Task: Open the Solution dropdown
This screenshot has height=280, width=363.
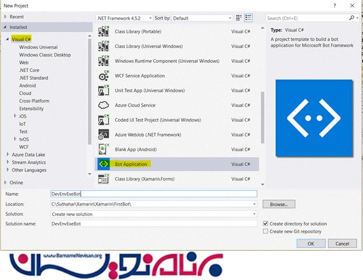Action: click(154, 214)
